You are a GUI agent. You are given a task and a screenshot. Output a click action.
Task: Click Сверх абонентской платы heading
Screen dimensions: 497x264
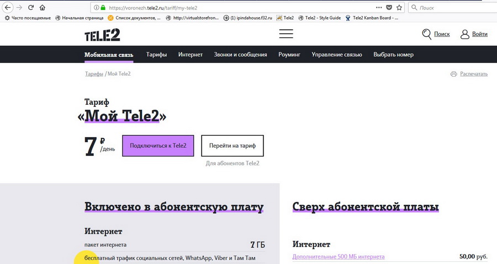[x=366, y=207]
